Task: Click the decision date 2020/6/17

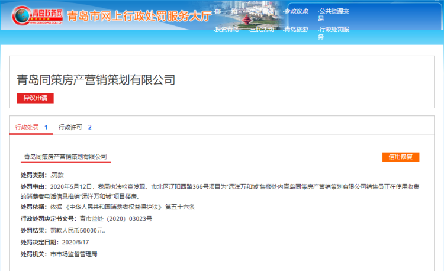Action: coord(75,243)
